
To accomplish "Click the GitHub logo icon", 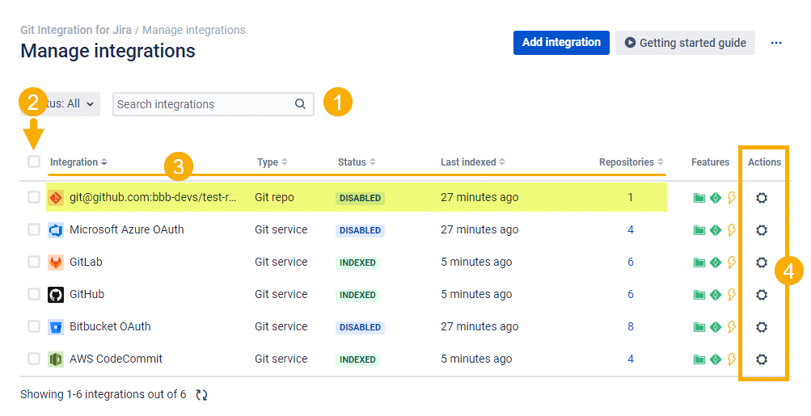I will 56,295.
